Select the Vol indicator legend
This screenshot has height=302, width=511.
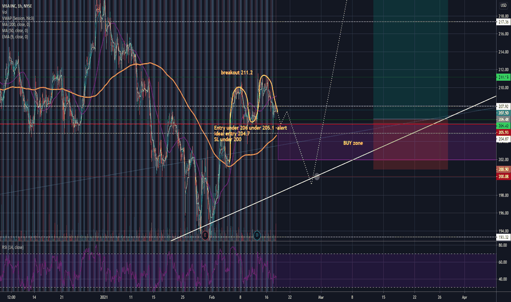point(4,12)
